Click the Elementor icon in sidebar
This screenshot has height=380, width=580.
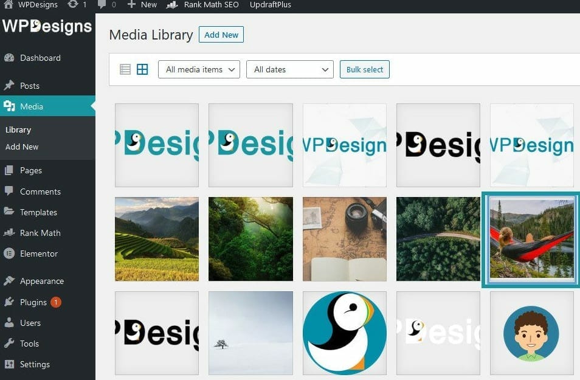click(9, 254)
